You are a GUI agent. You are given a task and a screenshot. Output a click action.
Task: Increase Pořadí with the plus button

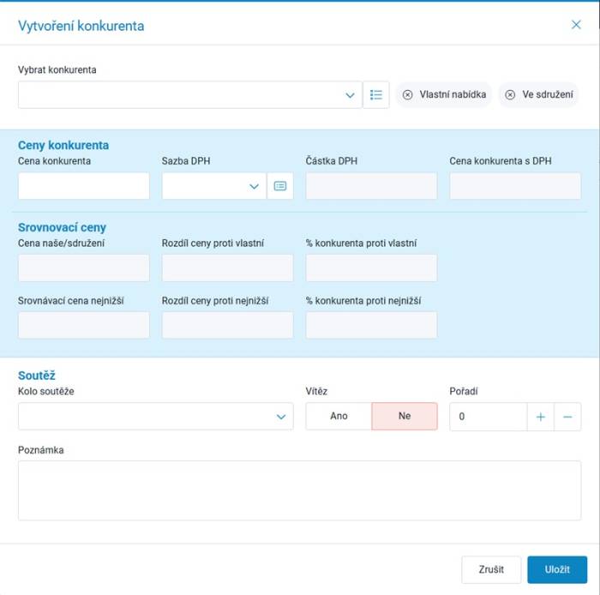click(x=540, y=417)
